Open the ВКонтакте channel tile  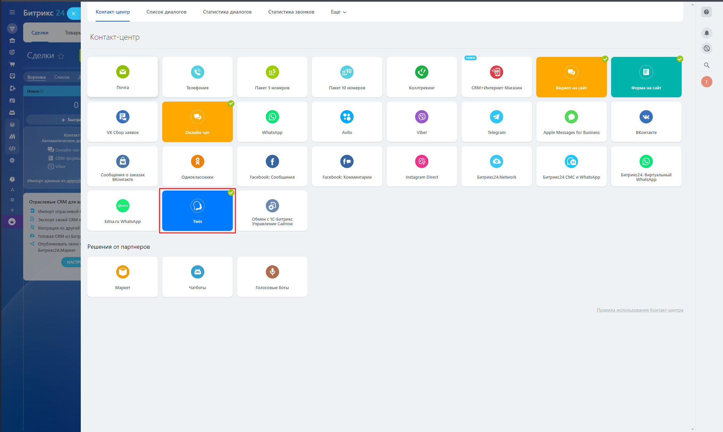[x=646, y=121]
